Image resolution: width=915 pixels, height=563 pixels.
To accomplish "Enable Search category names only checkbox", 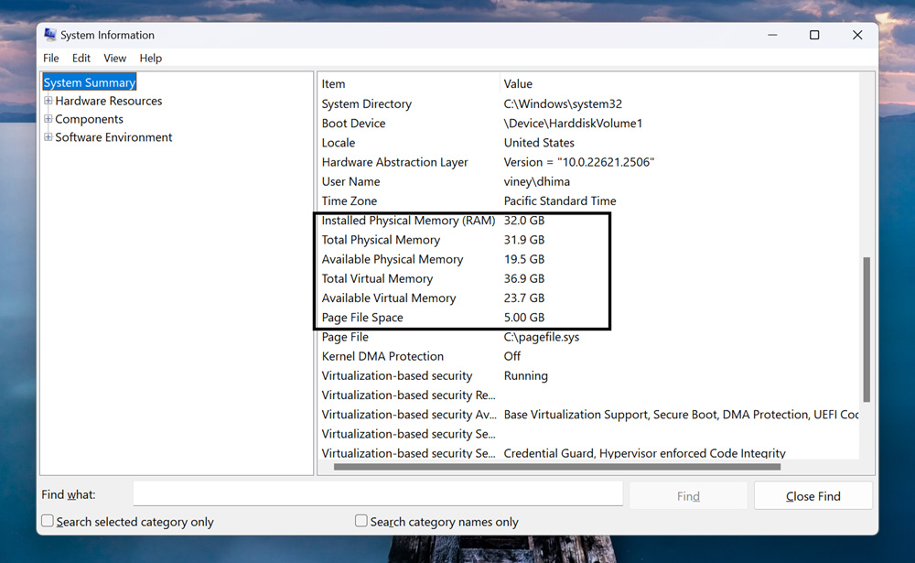I will [x=361, y=520].
